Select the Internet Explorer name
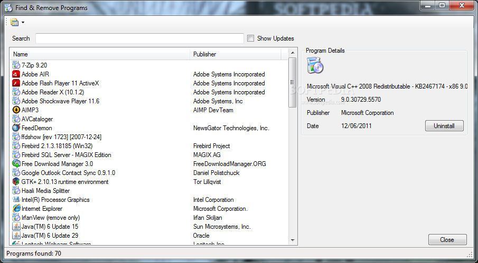This screenshot has width=478, height=263. [x=42, y=209]
